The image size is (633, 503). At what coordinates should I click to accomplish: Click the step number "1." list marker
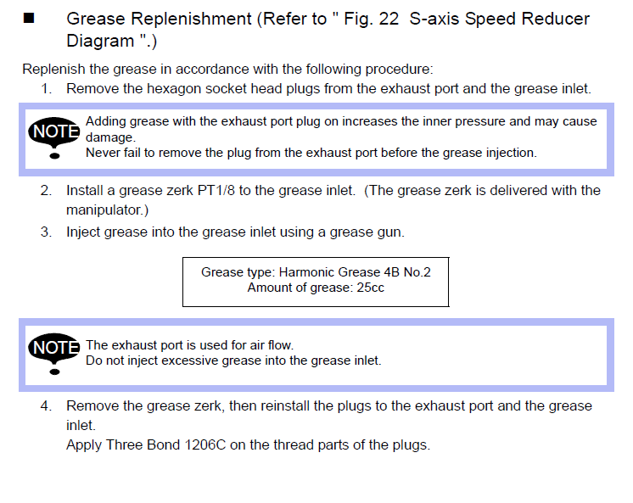click(46, 88)
